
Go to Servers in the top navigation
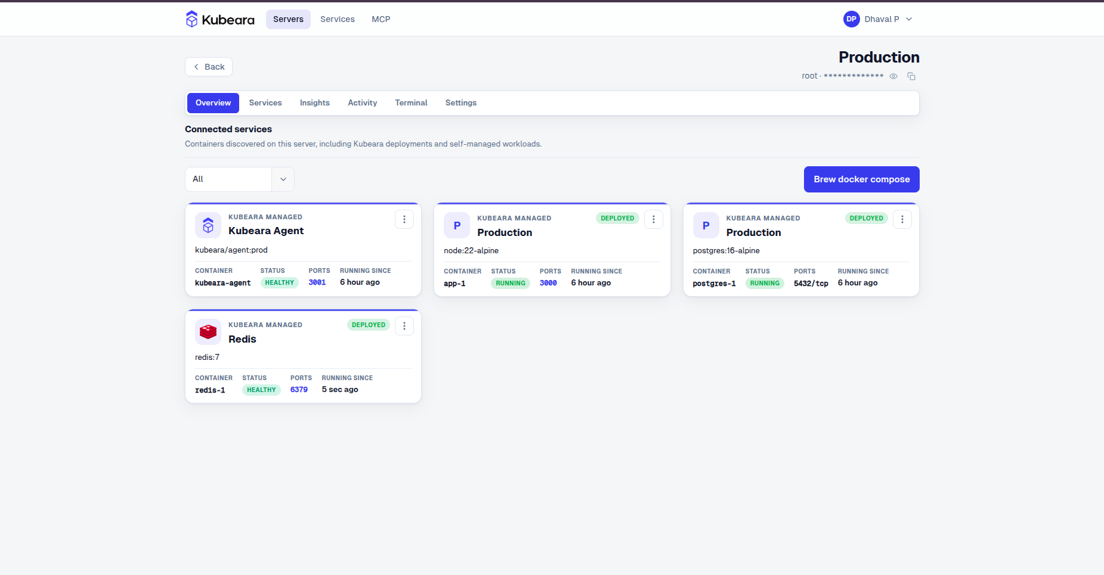[x=288, y=19]
